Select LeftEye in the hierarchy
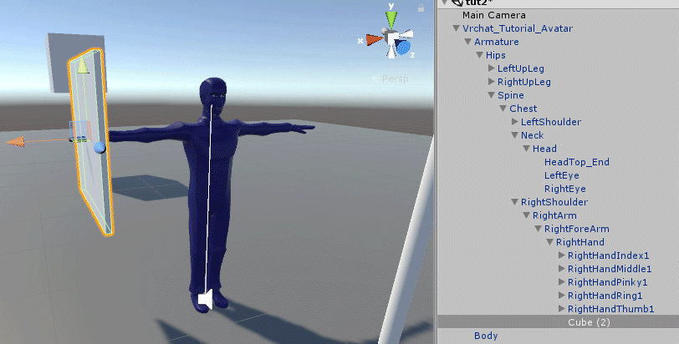Image resolution: width=679 pixels, height=344 pixels. pos(562,175)
